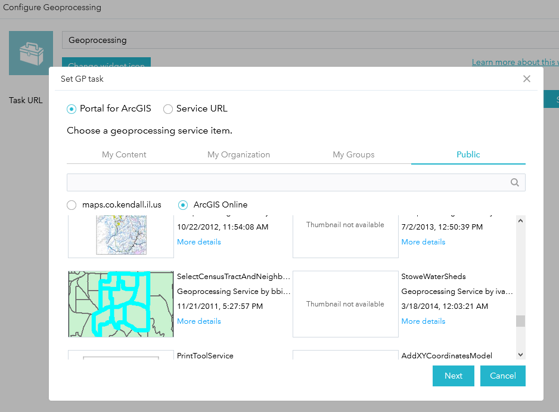559x412 pixels.
Task: Cancel the GP task selection
Action: click(502, 376)
